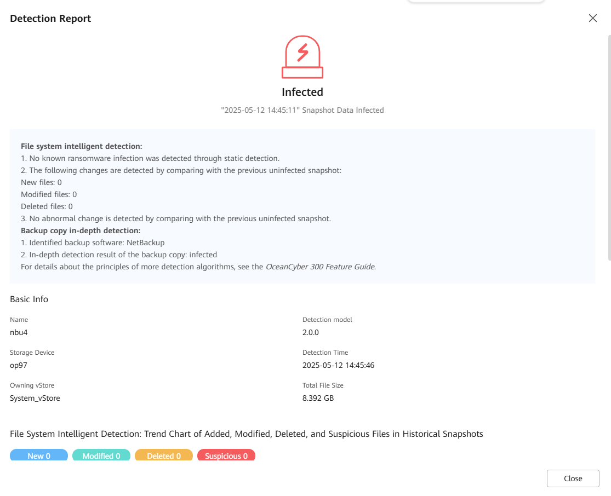Click the Backup copy in-depth detection heading
This screenshot has height=496, width=611.
(81, 230)
